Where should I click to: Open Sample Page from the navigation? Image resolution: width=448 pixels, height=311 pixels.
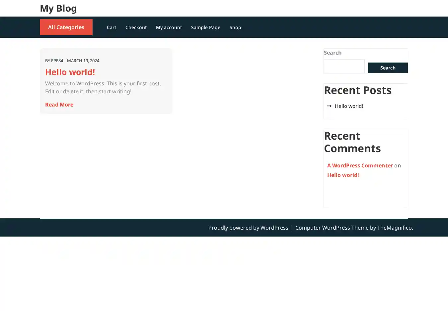point(205,27)
